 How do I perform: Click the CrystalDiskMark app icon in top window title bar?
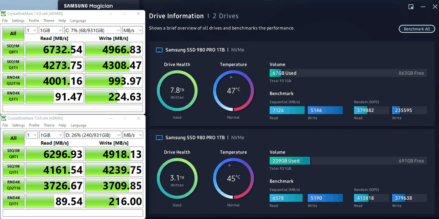click(x=4, y=14)
